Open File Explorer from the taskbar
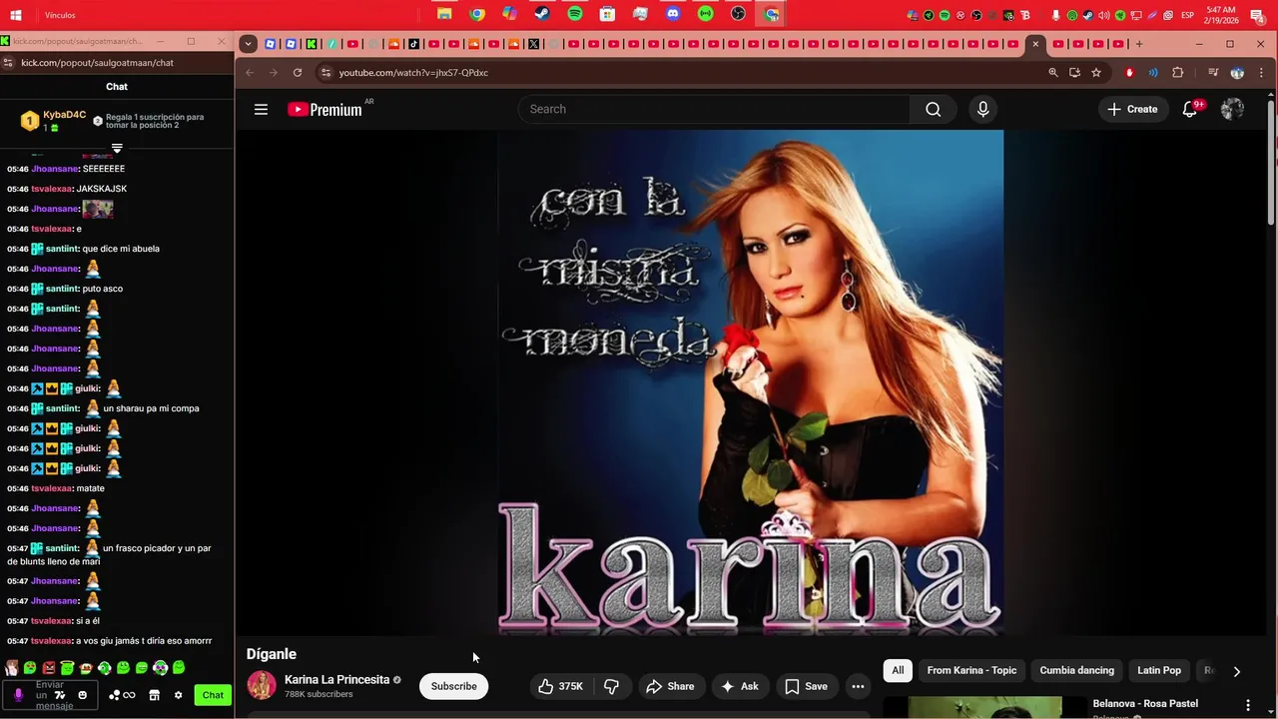 click(444, 14)
